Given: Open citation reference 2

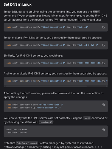Looking at the screenshot, I should click(96, 147).
